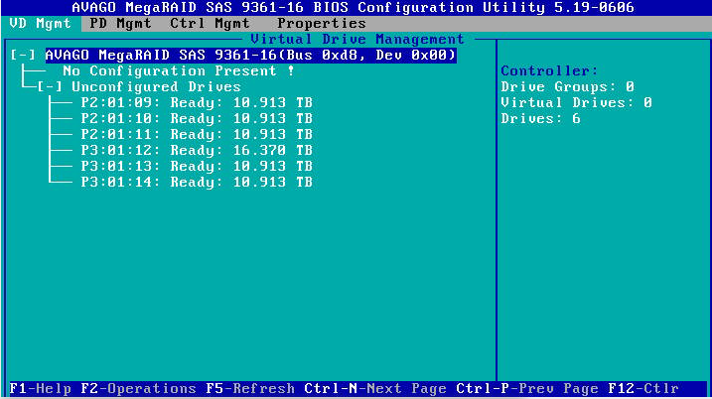Click the Ctrl-N-Next Page shortcut
Screen dimensions: 712x399
coord(375,389)
